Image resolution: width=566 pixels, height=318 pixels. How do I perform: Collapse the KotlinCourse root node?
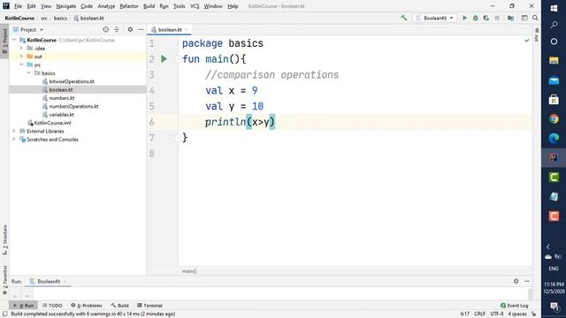(14, 40)
